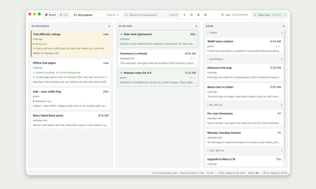316x189 pixels.
Task: Click the "Wants to change a file" text
Action: 46,53
